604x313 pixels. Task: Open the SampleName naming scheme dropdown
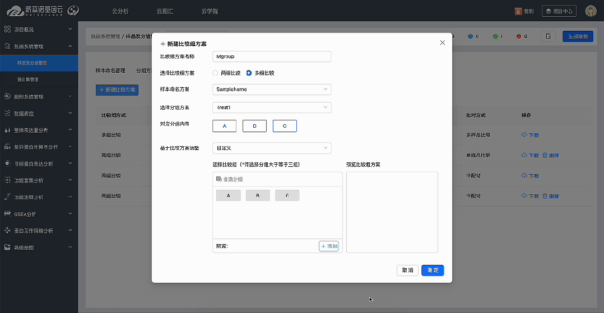click(272, 89)
